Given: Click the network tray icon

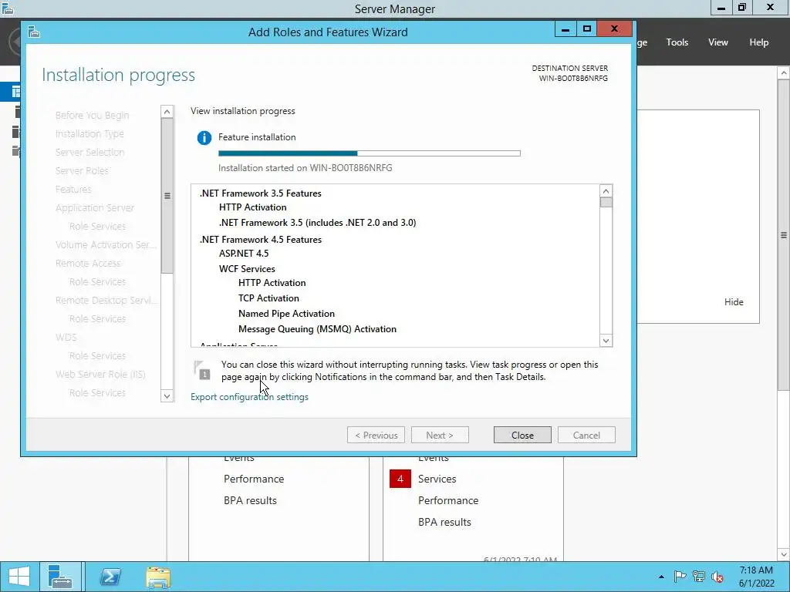Looking at the screenshot, I should point(699,577).
